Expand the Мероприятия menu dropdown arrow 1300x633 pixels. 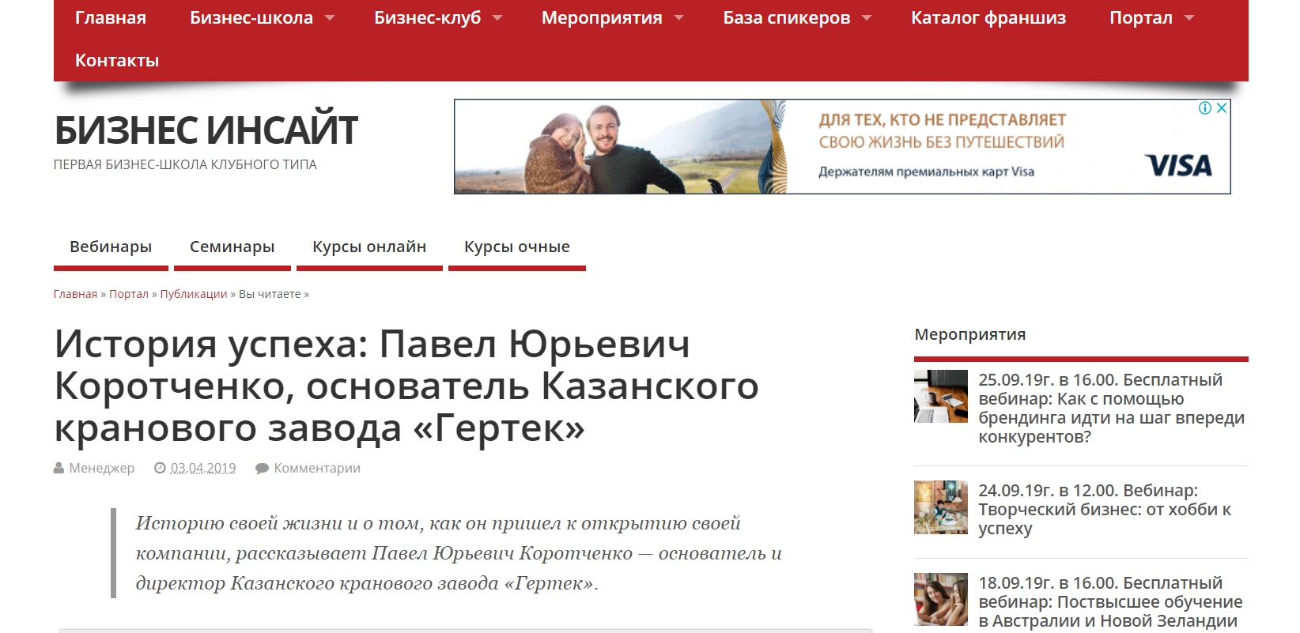[x=678, y=18]
